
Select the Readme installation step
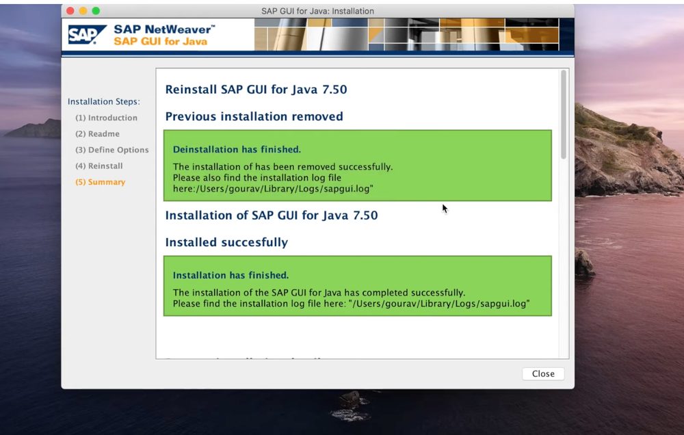click(x=97, y=134)
